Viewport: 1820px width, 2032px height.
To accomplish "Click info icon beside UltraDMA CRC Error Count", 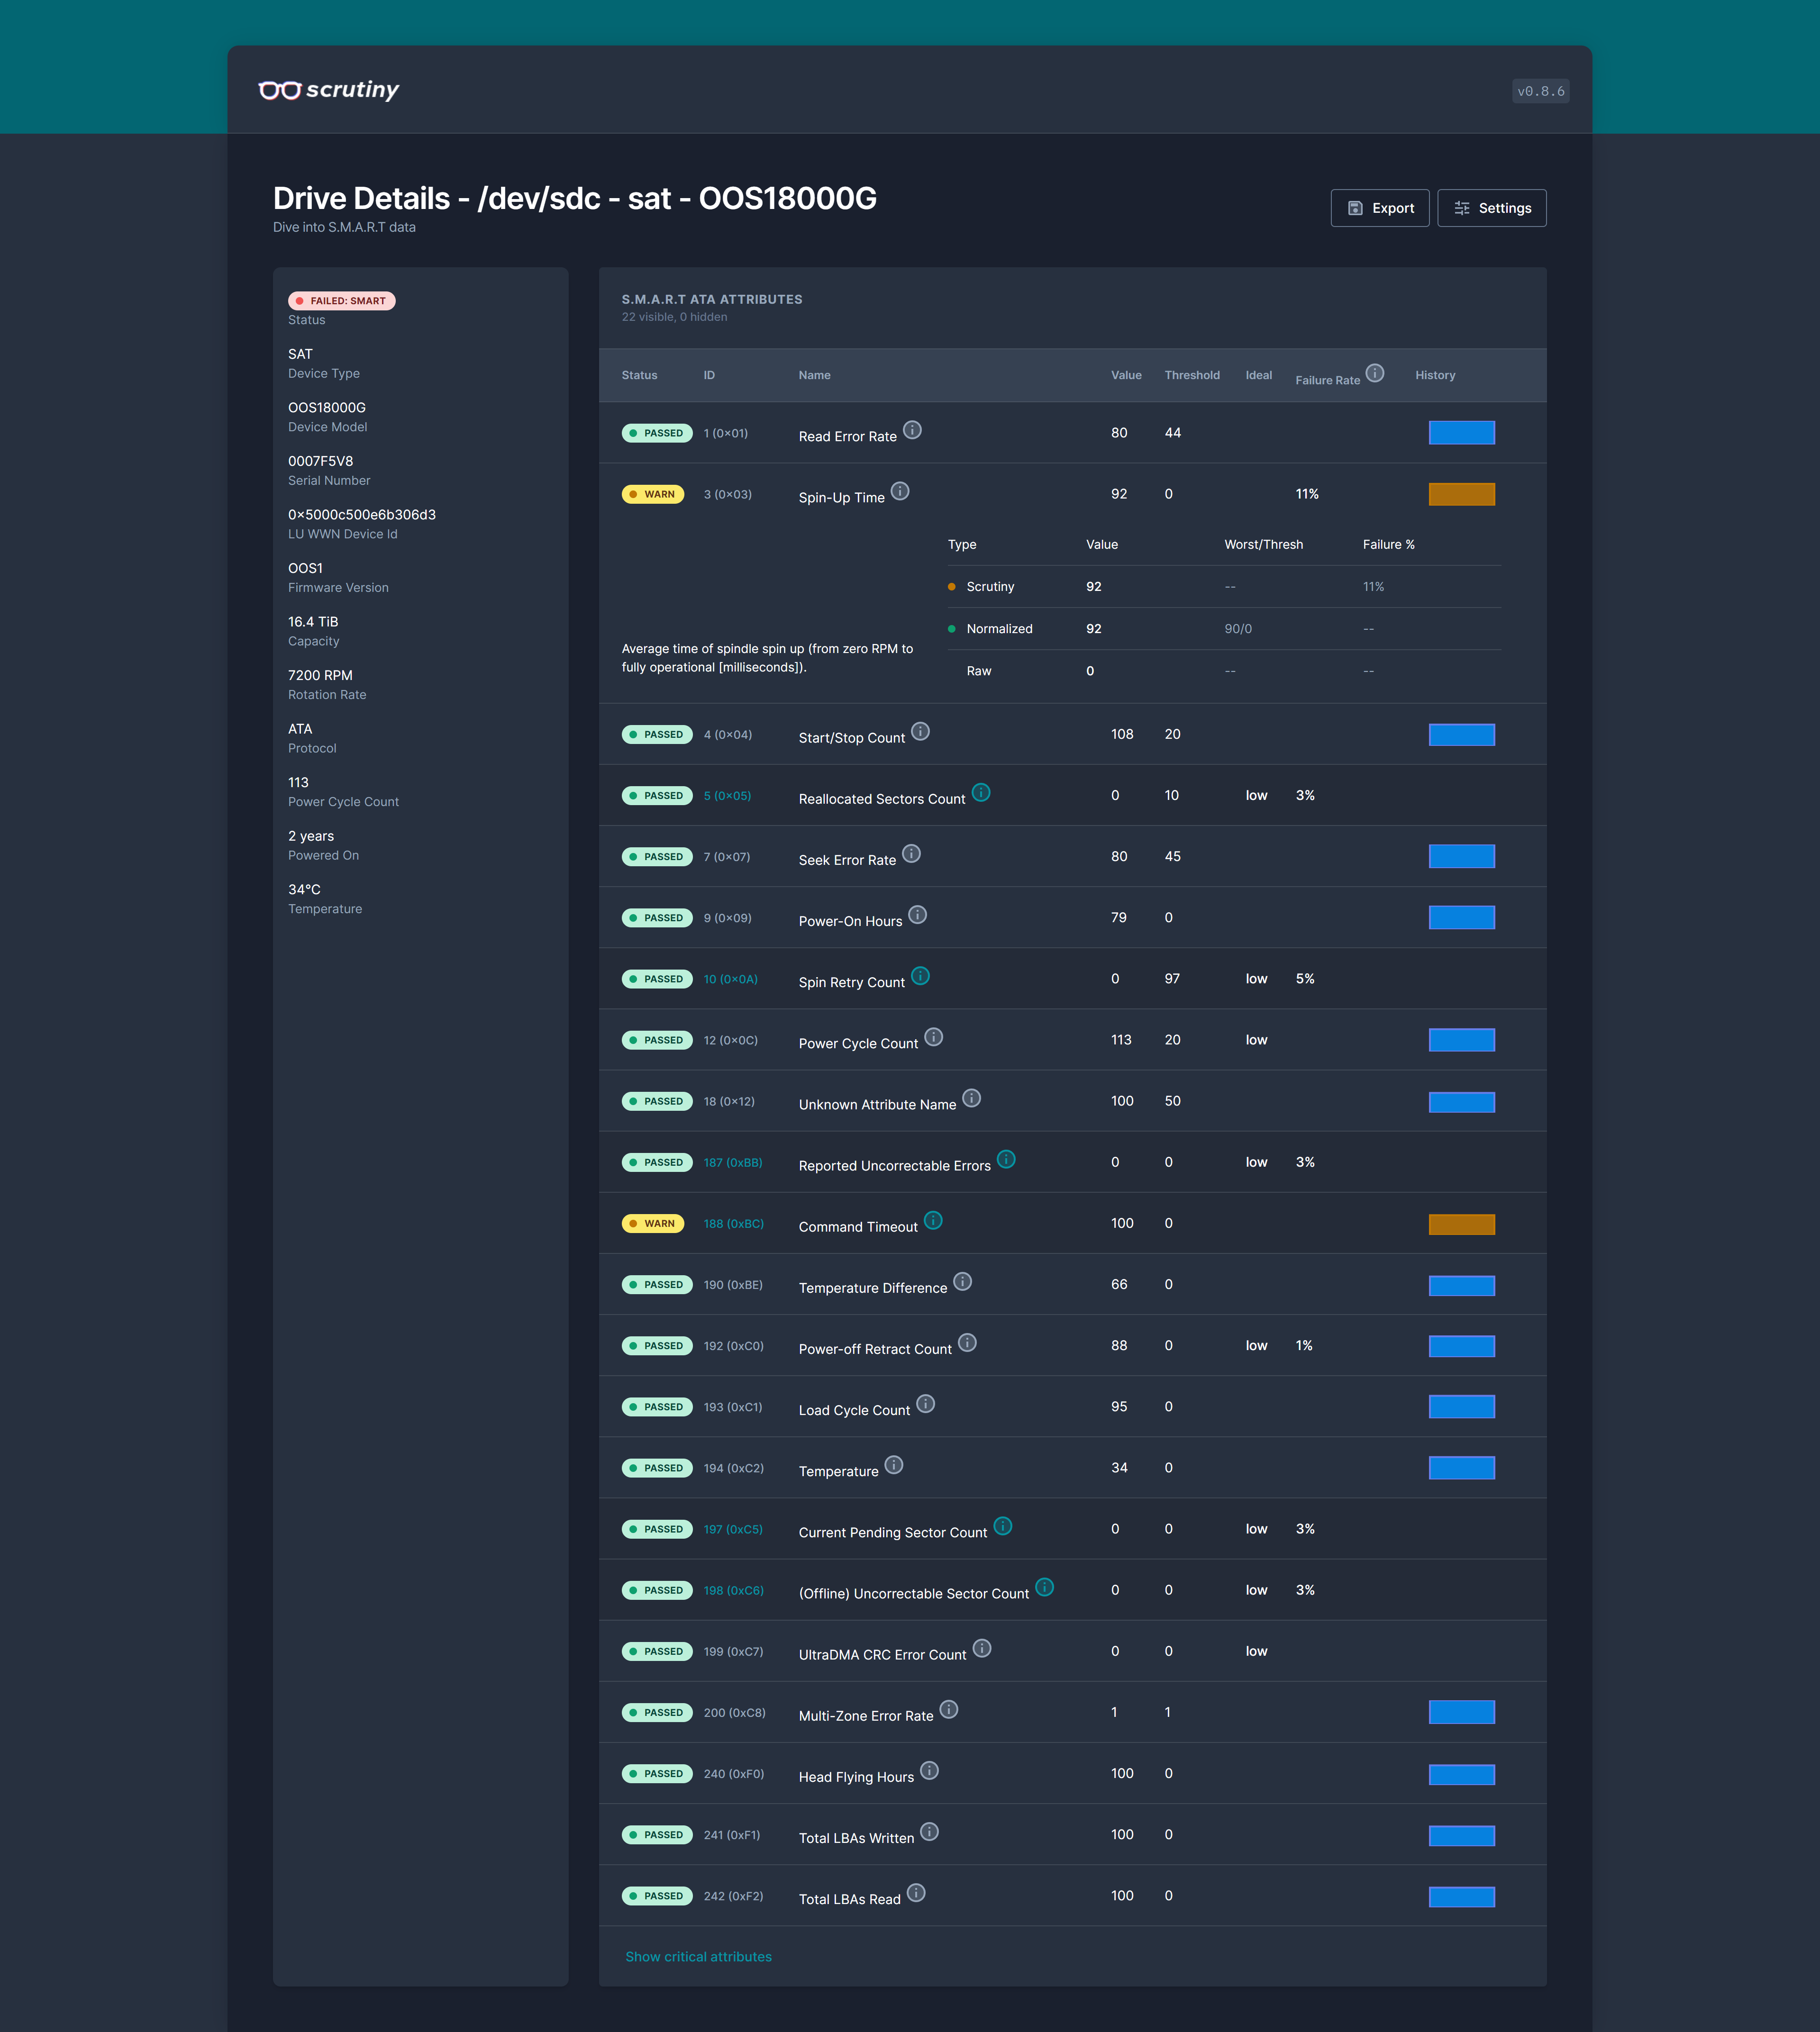I will (x=982, y=1648).
